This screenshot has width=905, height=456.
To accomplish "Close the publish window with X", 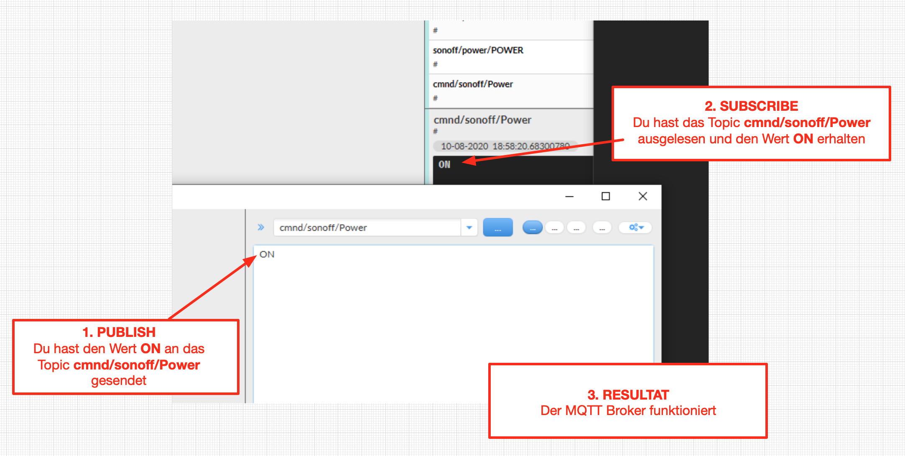I will click(643, 196).
